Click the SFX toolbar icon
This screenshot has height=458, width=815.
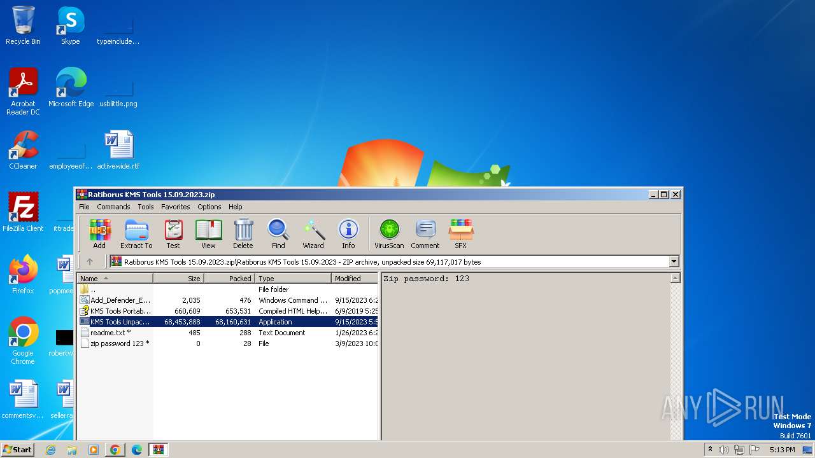(460, 233)
